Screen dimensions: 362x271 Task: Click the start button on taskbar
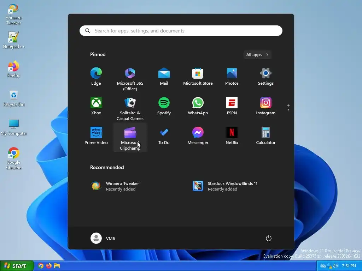coord(17,266)
